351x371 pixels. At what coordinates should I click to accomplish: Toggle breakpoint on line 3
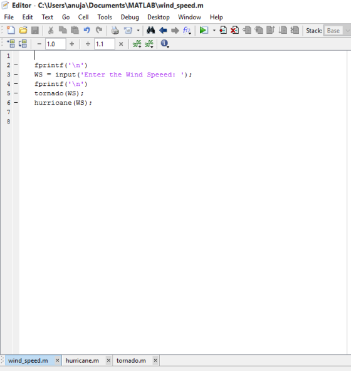16,75
